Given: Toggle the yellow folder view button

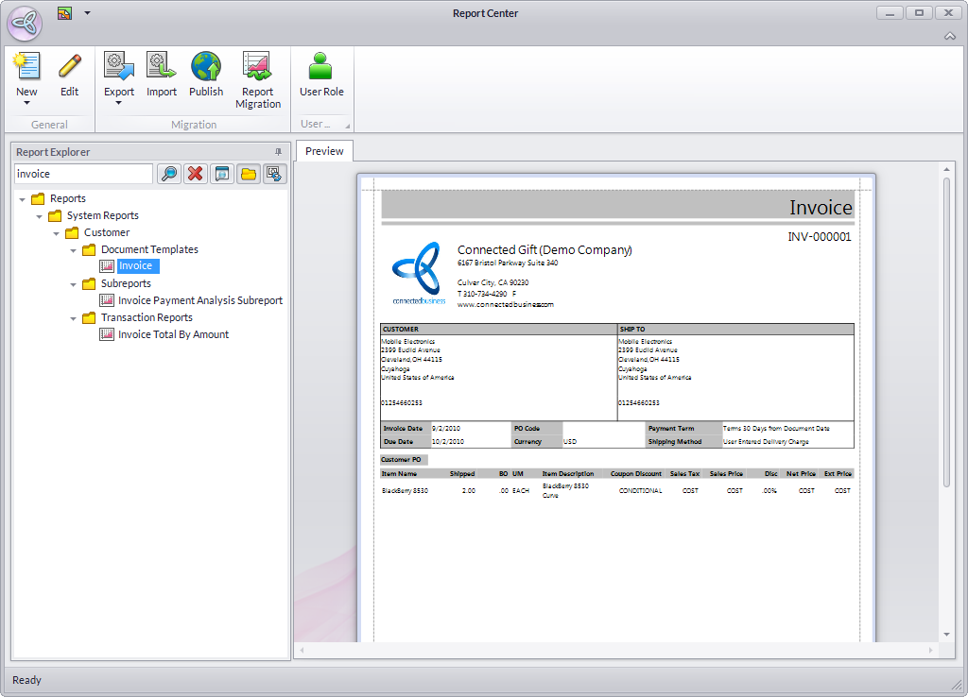Looking at the screenshot, I should point(249,174).
